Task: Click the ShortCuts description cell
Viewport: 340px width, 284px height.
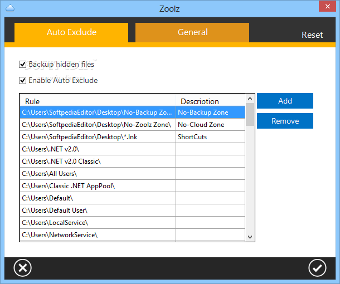Action: point(211,136)
